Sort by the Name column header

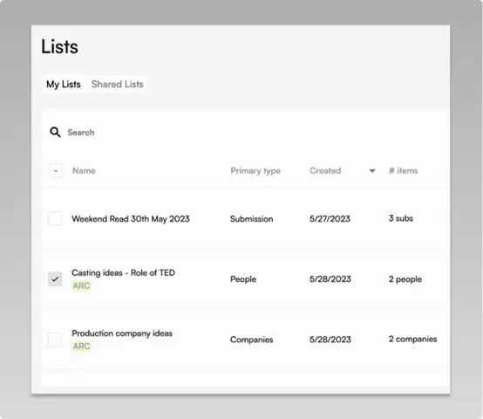[x=84, y=171]
